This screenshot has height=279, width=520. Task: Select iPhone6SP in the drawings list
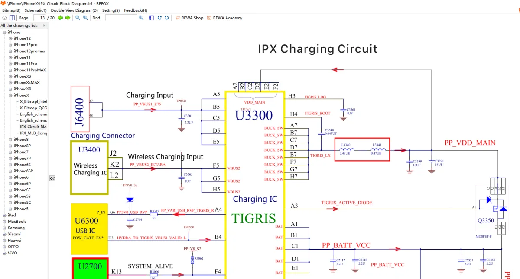click(x=23, y=171)
